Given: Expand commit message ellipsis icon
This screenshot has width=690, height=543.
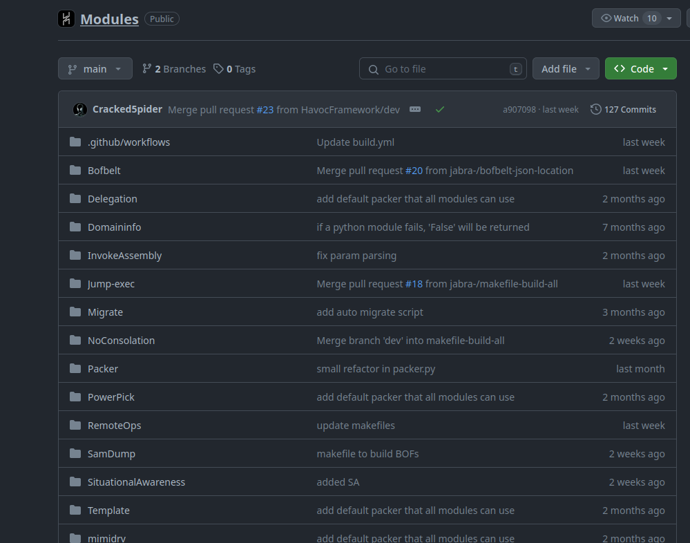Looking at the screenshot, I should pos(414,109).
